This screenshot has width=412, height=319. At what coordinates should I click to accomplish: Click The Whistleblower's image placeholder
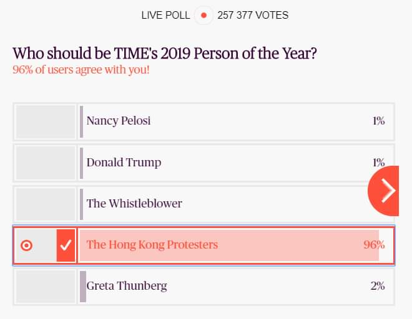coord(45,204)
